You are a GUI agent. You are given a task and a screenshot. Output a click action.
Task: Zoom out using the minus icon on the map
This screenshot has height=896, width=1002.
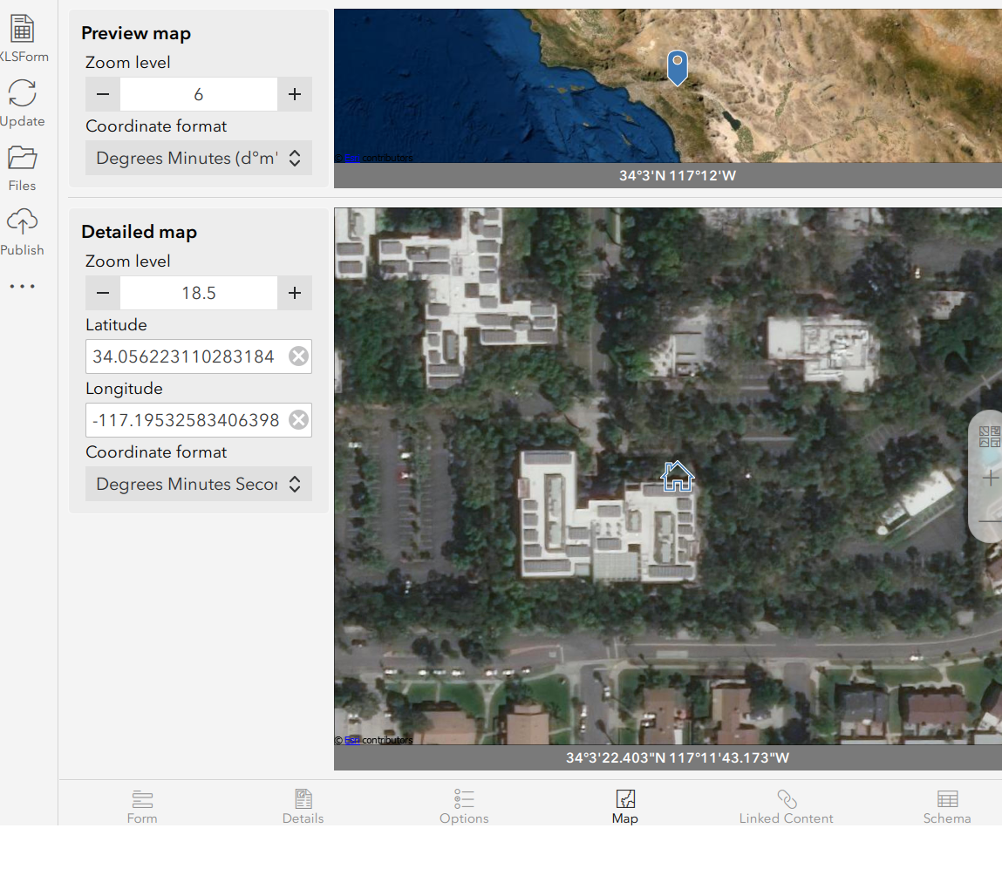click(990, 519)
